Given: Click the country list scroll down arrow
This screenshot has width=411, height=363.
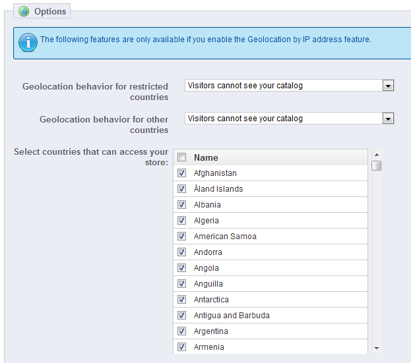Looking at the screenshot, I should pyautogui.click(x=377, y=348).
